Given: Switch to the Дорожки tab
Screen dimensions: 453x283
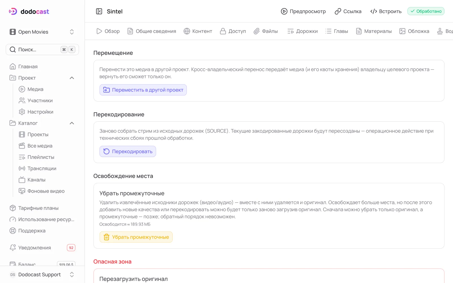Looking at the screenshot, I should (x=302, y=31).
